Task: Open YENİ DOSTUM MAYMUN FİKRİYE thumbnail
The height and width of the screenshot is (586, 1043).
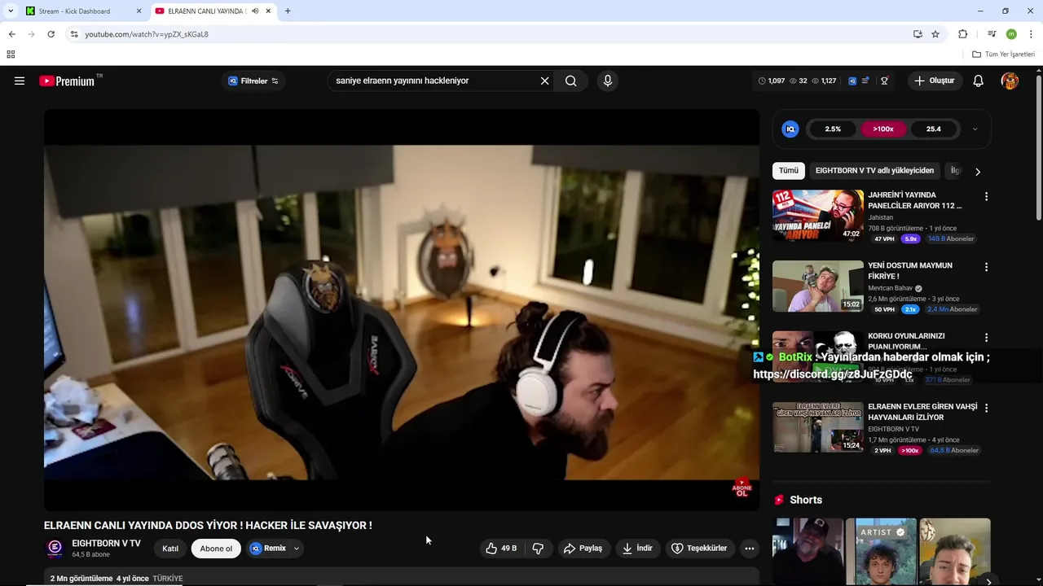Action: pos(818,286)
